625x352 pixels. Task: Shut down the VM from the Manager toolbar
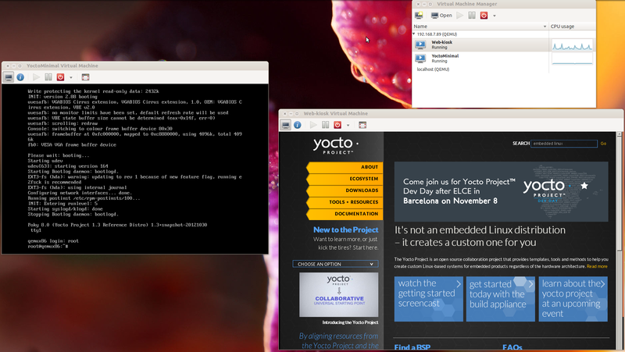coord(484,16)
